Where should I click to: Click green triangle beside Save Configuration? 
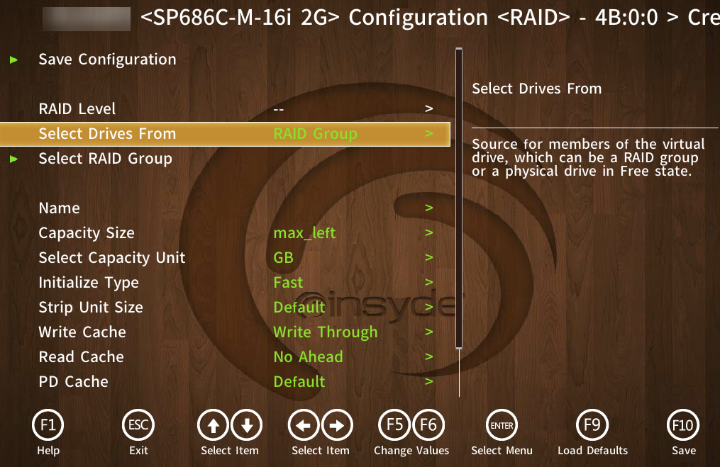pos(13,60)
